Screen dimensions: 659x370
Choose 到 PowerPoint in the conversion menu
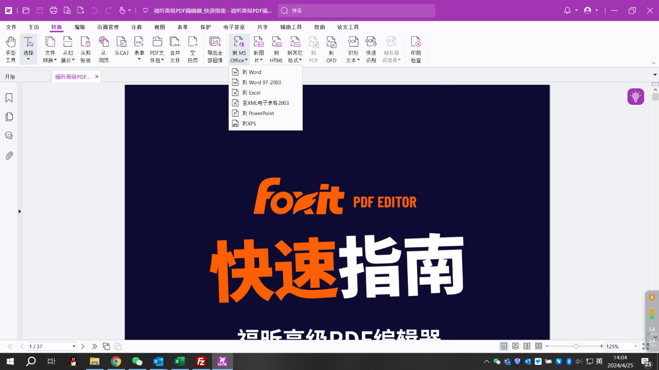pos(259,113)
